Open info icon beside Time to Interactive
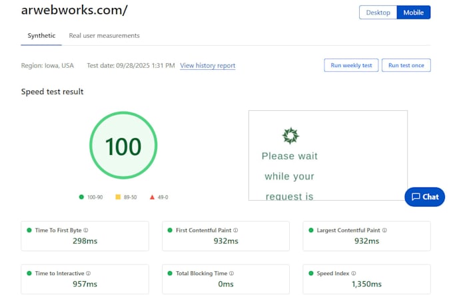The image size is (453, 295). point(88,273)
